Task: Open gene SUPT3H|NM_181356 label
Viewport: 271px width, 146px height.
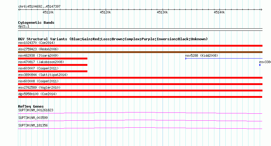Action: 33,125
